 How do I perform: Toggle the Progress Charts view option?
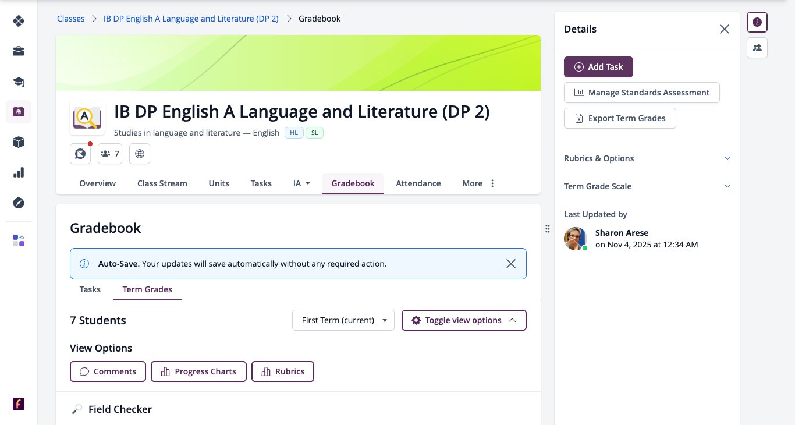[x=198, y=371]
